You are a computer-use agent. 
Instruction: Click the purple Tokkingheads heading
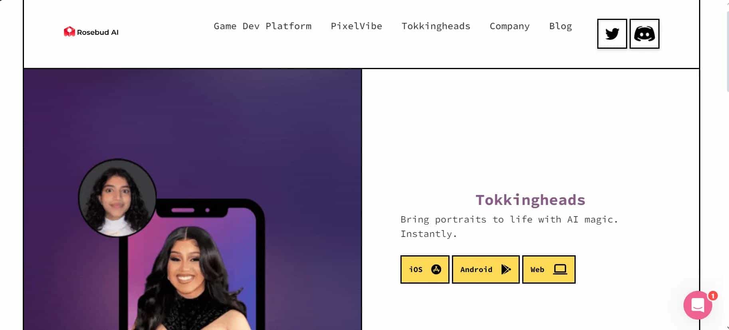[530, 200]
